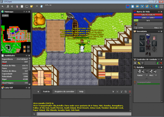Toggle the inventory window button
Image resolution: width=164 pixels, height=117 pixels.
(137, 7)
